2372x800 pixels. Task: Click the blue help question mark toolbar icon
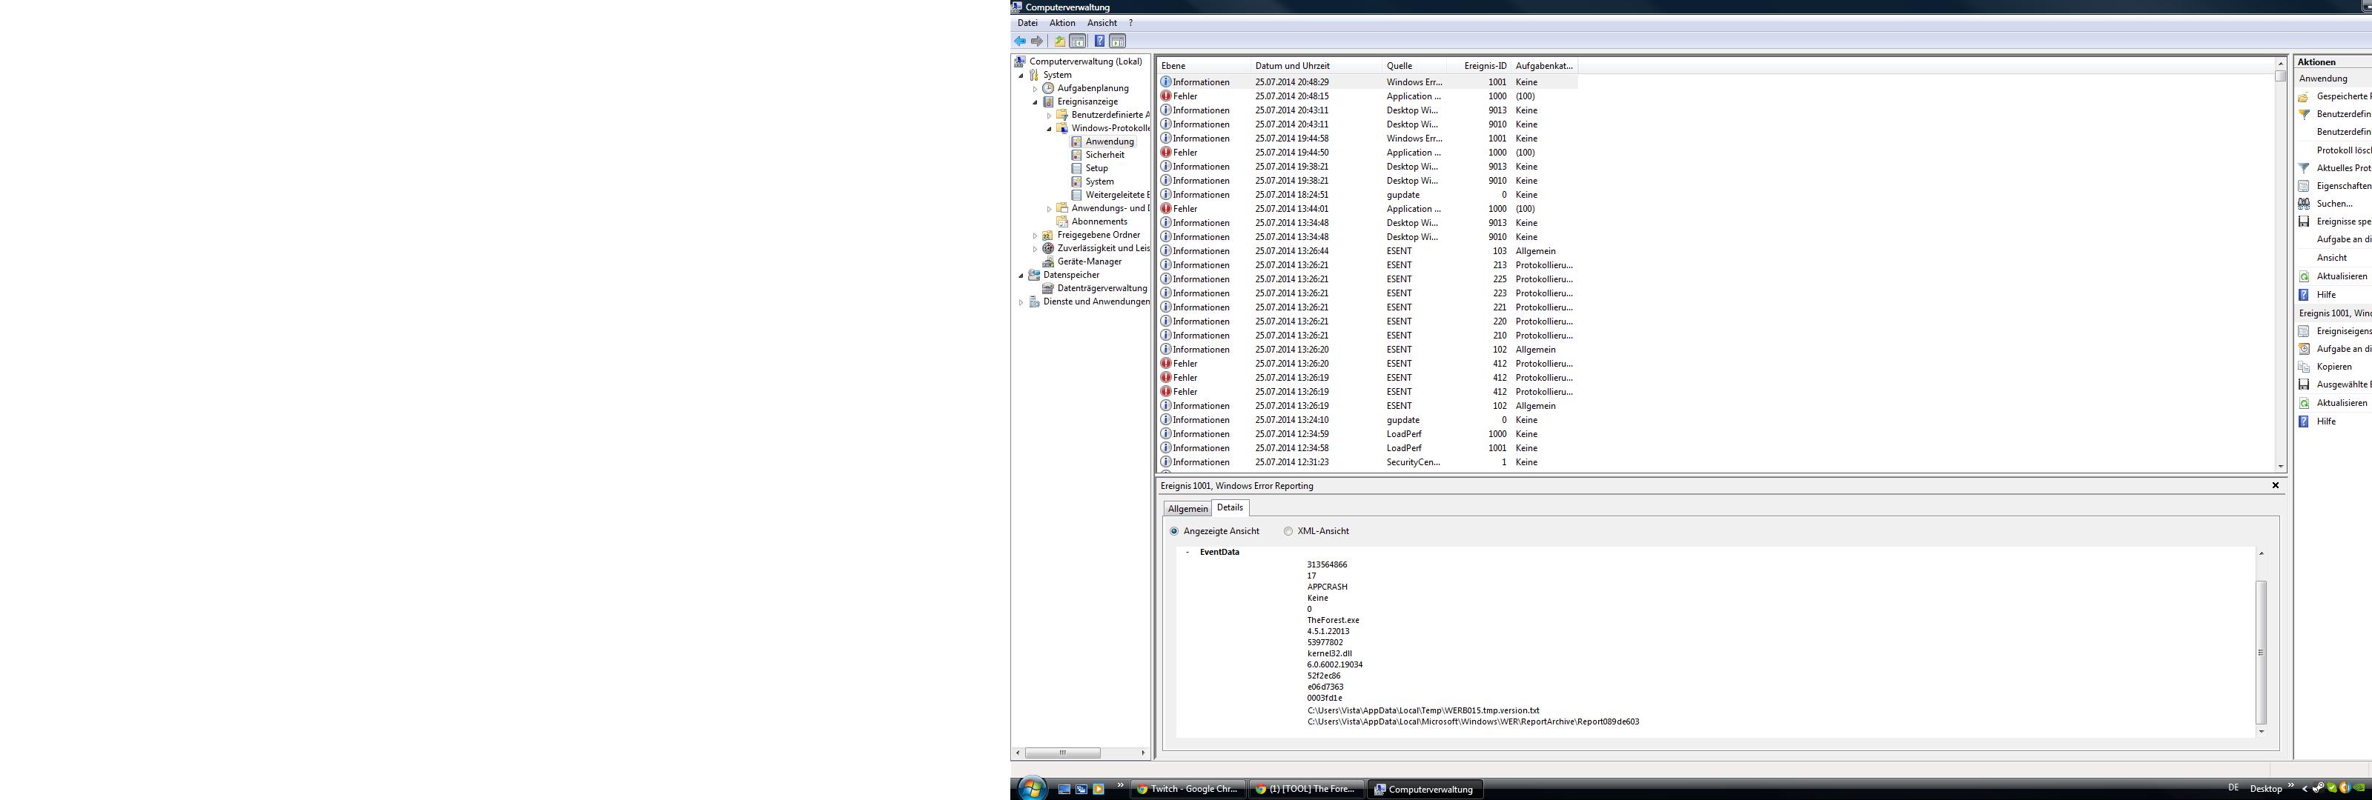click(1099, 41)
